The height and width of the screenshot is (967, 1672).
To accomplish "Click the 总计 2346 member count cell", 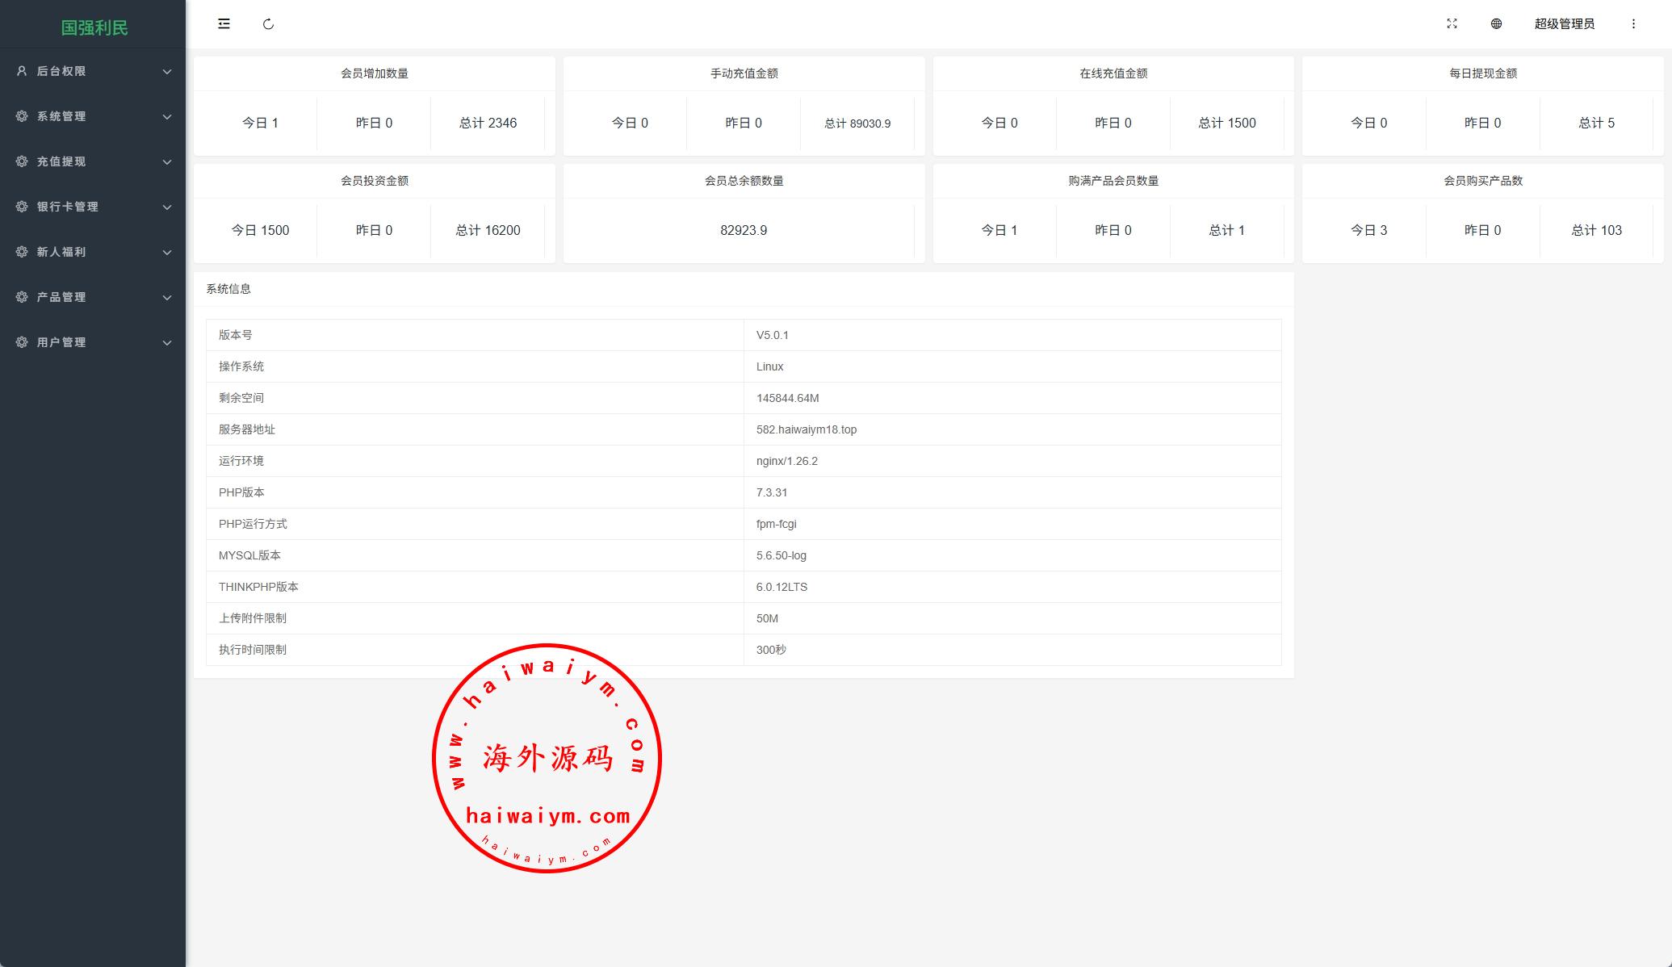I will point(488,123).
